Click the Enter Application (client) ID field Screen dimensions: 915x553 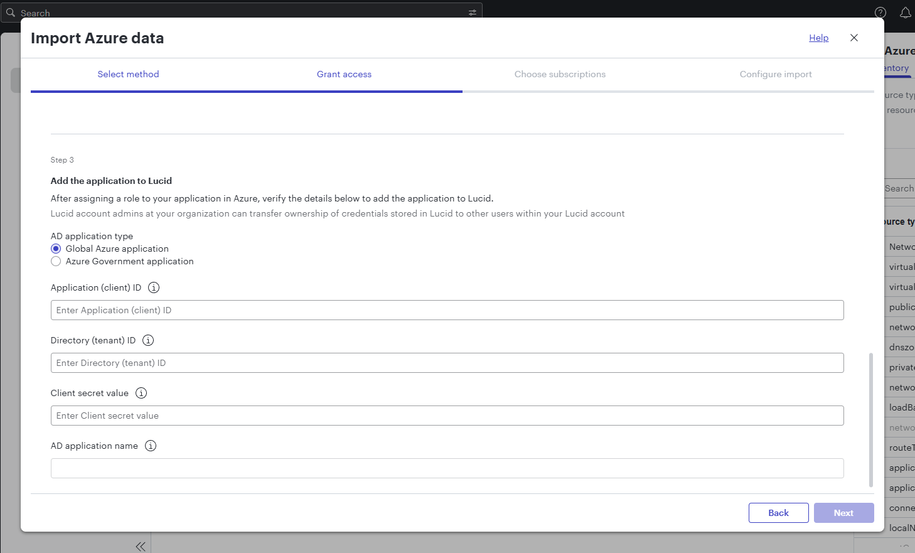[447, 309]
